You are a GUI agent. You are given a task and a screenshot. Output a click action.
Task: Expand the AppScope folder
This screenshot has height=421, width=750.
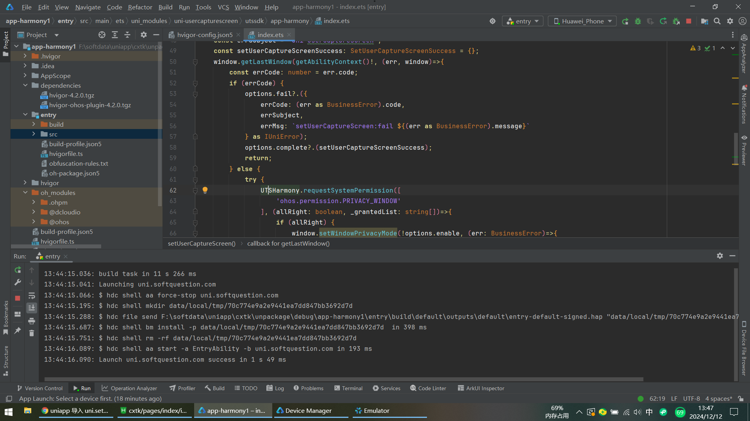pyautogui.click(x=25, y=76)
